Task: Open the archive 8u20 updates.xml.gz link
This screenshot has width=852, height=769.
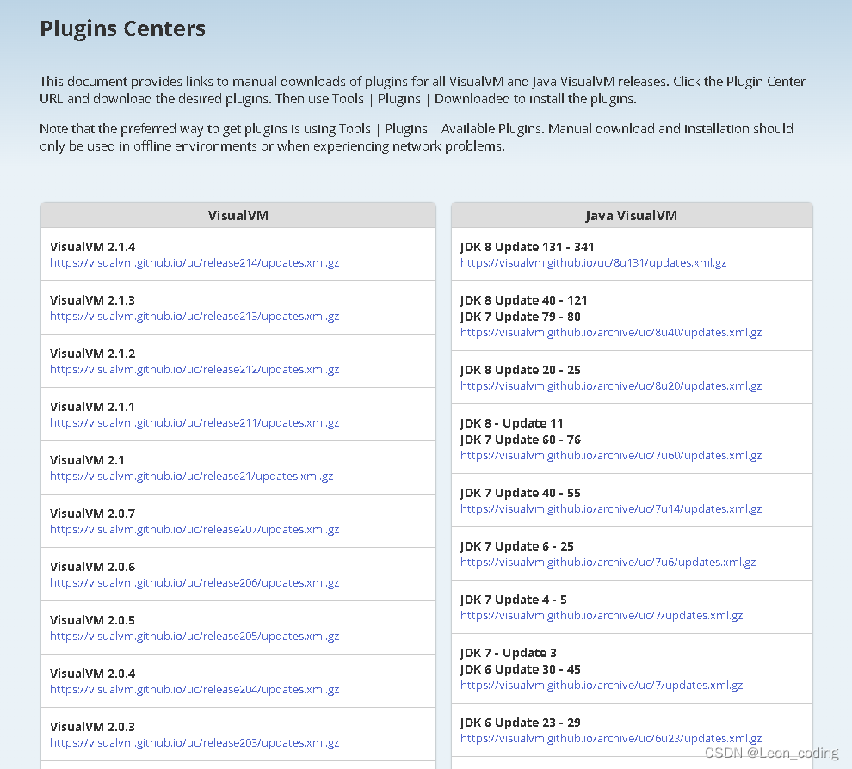Action: (611, 385)
